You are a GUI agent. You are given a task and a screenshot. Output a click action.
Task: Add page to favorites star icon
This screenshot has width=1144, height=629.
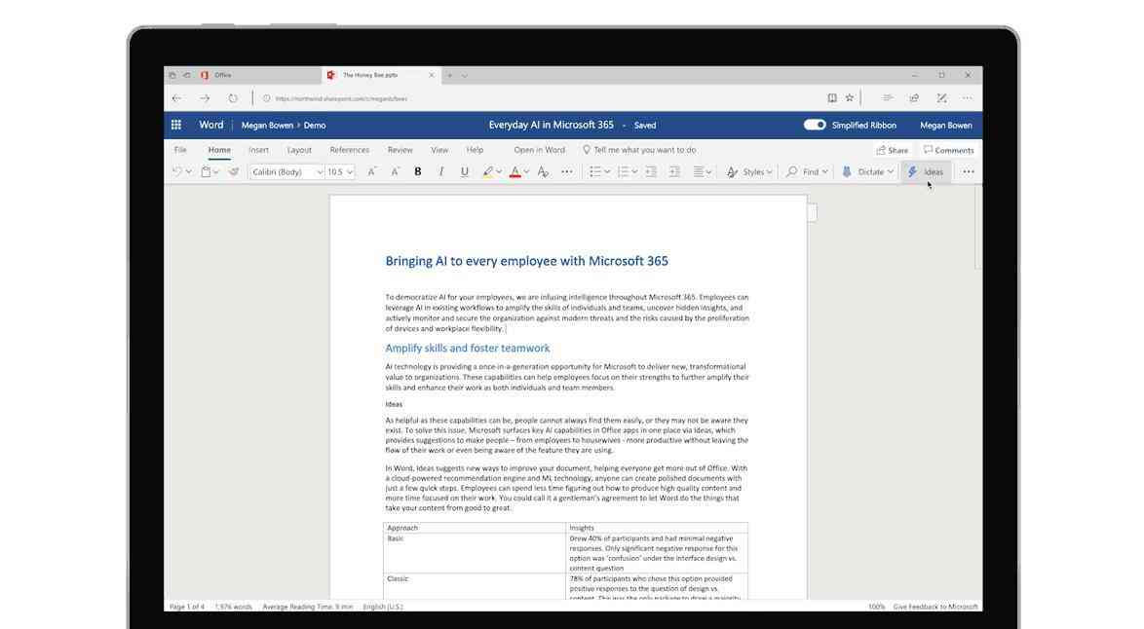[x=850, y=97]
